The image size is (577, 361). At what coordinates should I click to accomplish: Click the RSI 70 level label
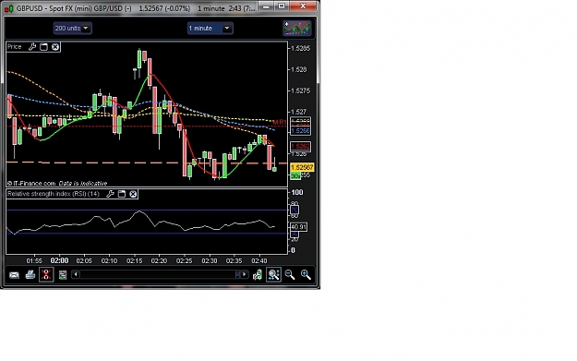295,210
